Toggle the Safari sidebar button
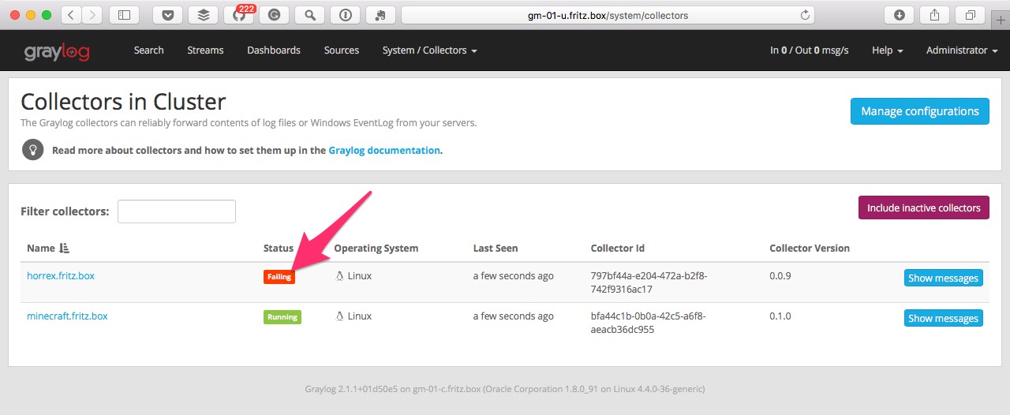Image resolution: width=1010 pixels, height=415 pixels. [x=124, y=15]
